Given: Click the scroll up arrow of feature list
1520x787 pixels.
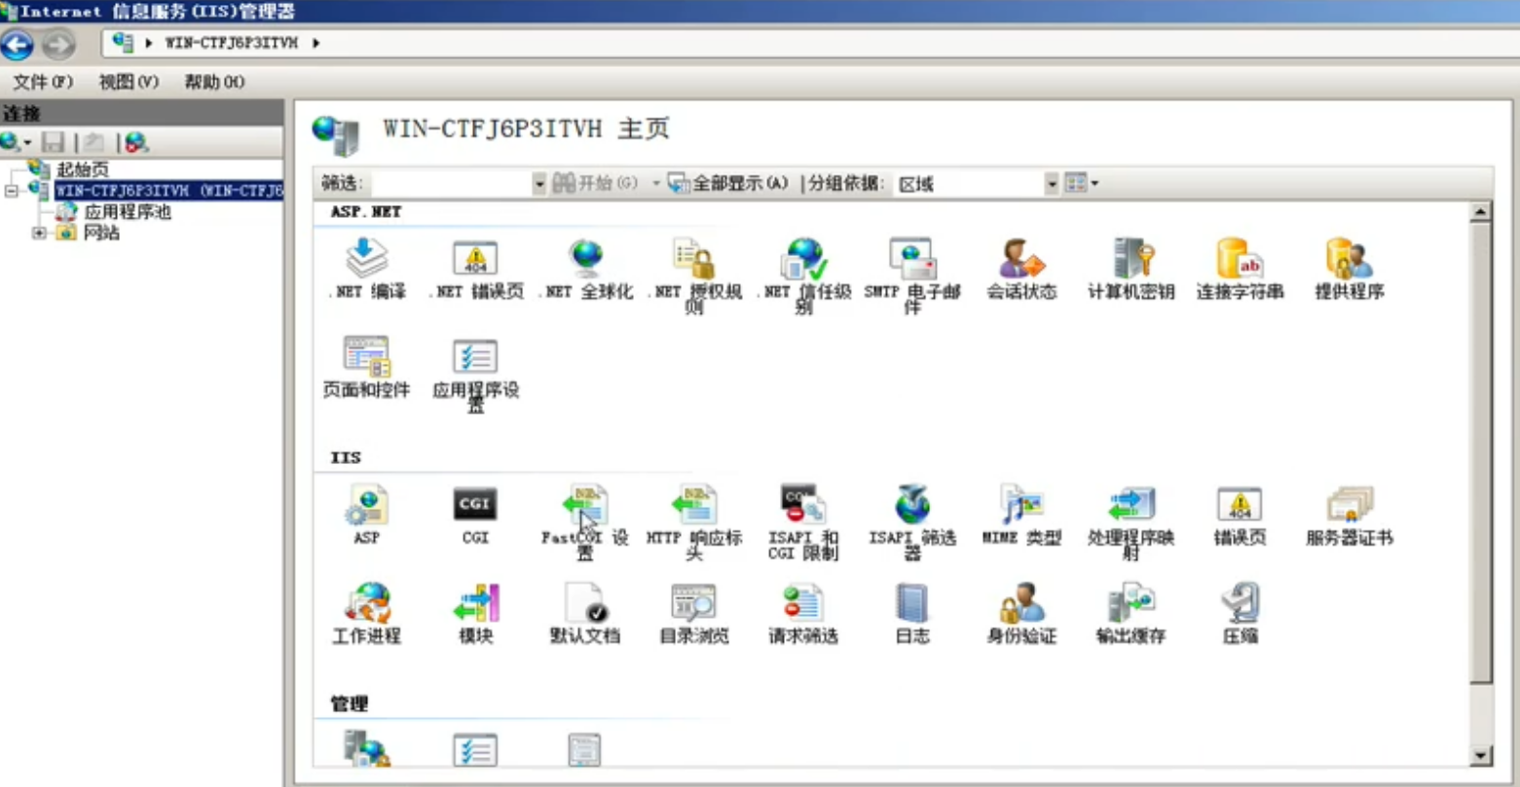Looking at the screenshot, I should pos(1480,212).
